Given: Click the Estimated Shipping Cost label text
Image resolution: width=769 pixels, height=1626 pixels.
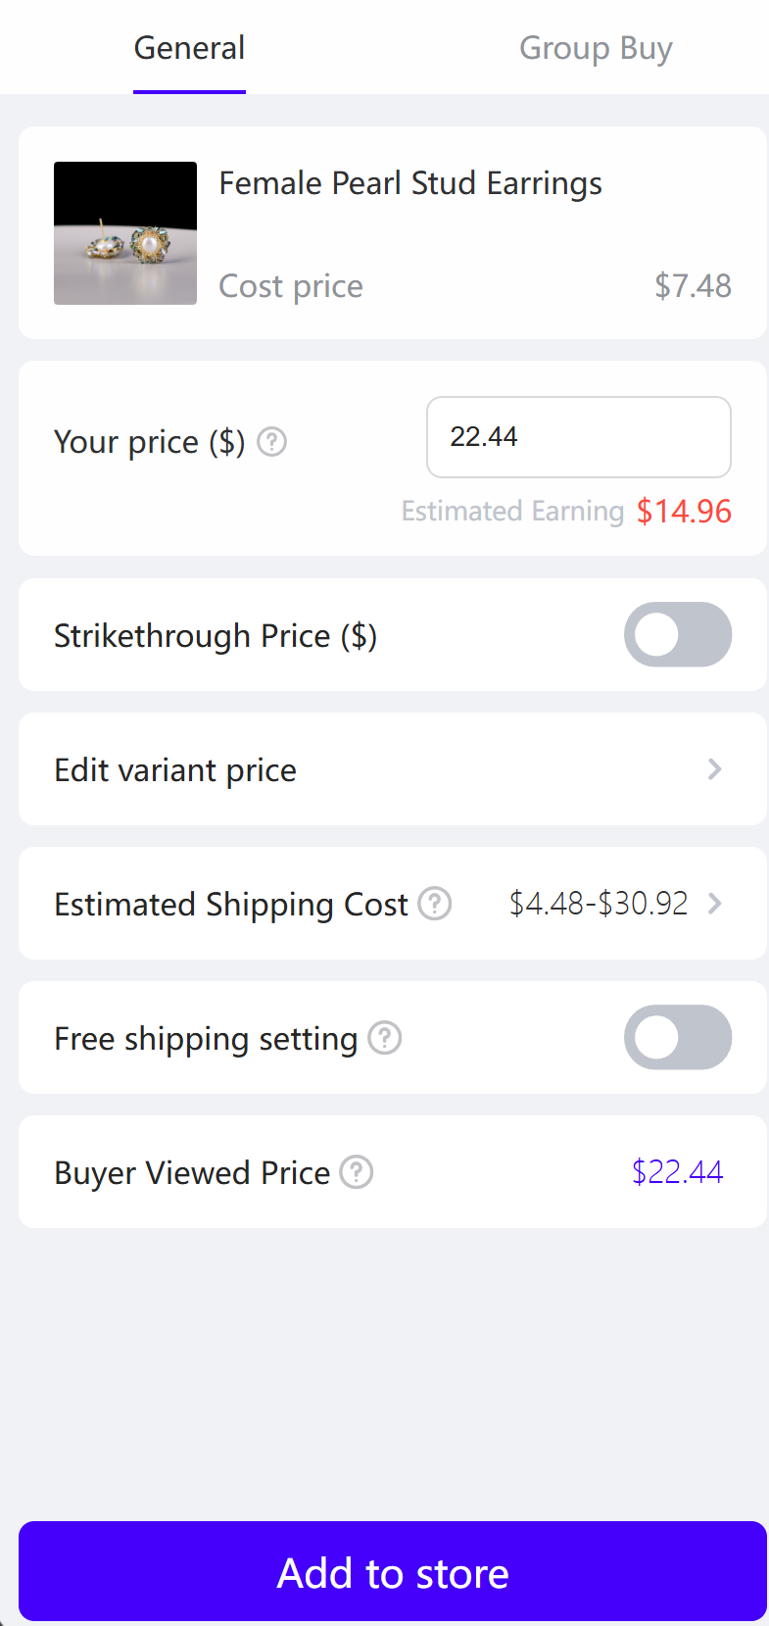Looking at the screenshot, I should (x=231, y=904).
